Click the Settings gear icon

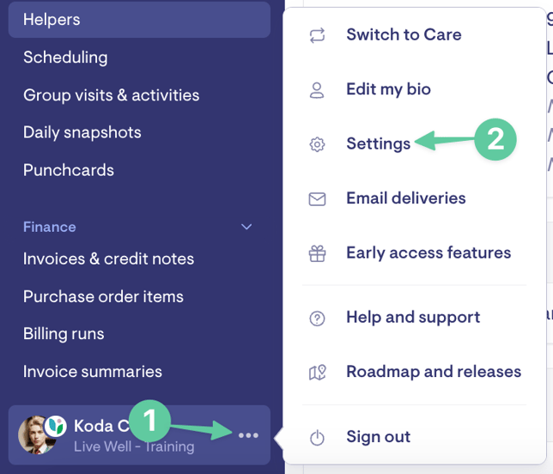317,144
